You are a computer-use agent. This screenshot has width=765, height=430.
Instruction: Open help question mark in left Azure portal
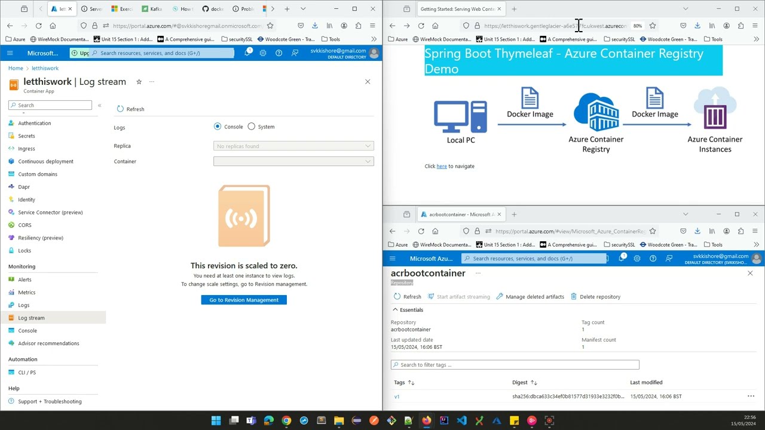279,53
